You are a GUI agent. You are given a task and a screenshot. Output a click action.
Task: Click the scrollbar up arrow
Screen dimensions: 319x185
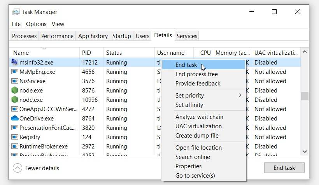pyautogui.click(x=305, y=52)
